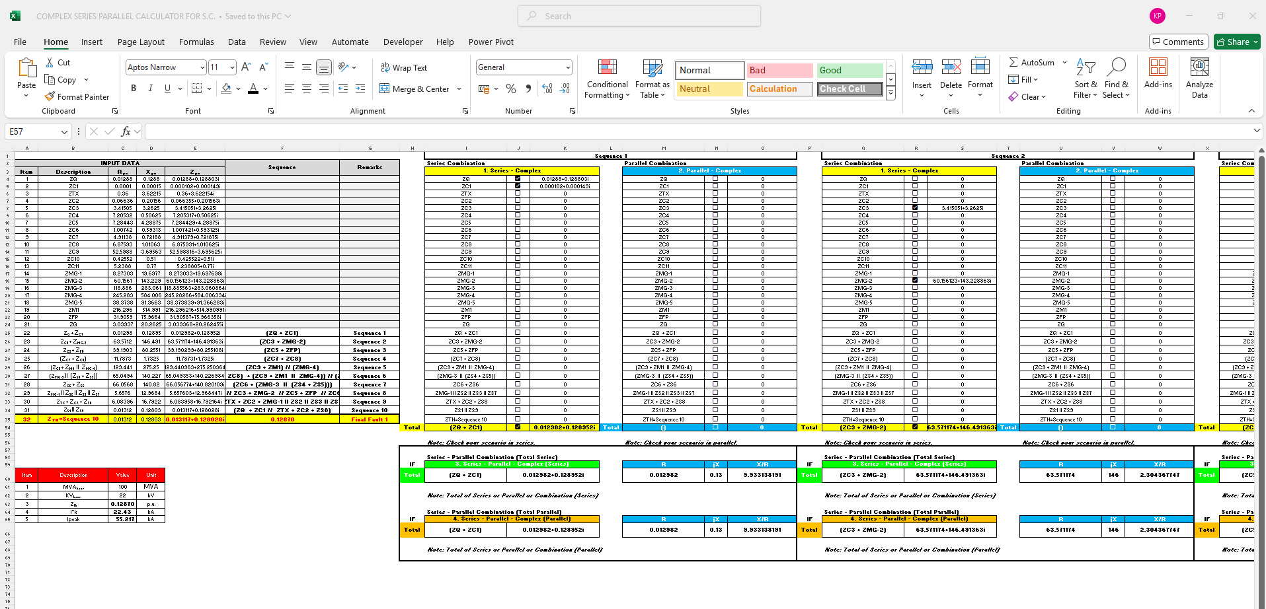The height and width of the screenshot is (609, 1266).
Task: Check the ZQ series combination checkbox
Action: [518, 178]
